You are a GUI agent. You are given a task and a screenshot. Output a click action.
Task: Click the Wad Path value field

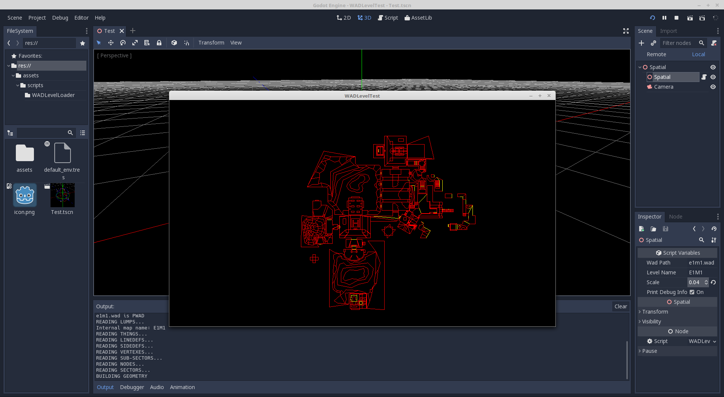point(702,263)
